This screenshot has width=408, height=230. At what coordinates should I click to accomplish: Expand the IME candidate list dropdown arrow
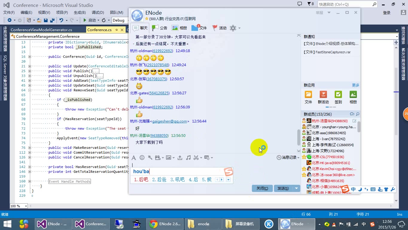click(228, 180)
